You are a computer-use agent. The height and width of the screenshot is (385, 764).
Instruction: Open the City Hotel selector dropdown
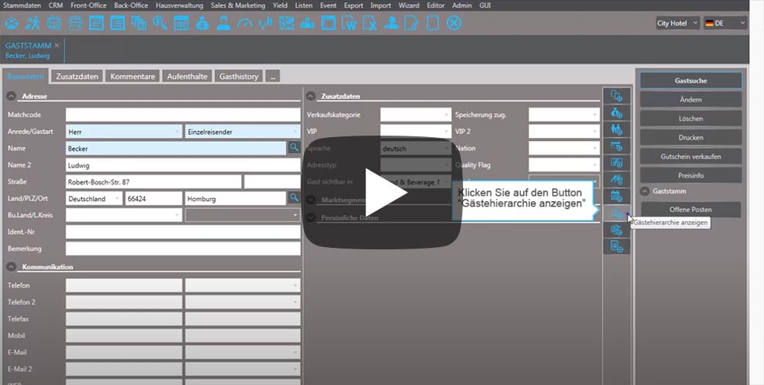coord(677,23)
